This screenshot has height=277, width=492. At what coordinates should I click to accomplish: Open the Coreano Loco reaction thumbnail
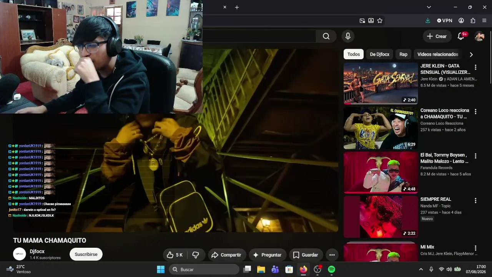(x=381, y=128)
